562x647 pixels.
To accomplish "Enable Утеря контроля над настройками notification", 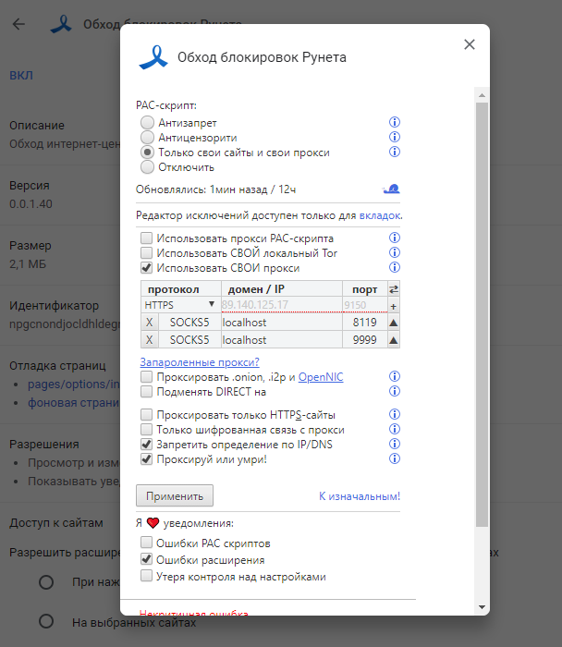I will click(x=146, y=576).
